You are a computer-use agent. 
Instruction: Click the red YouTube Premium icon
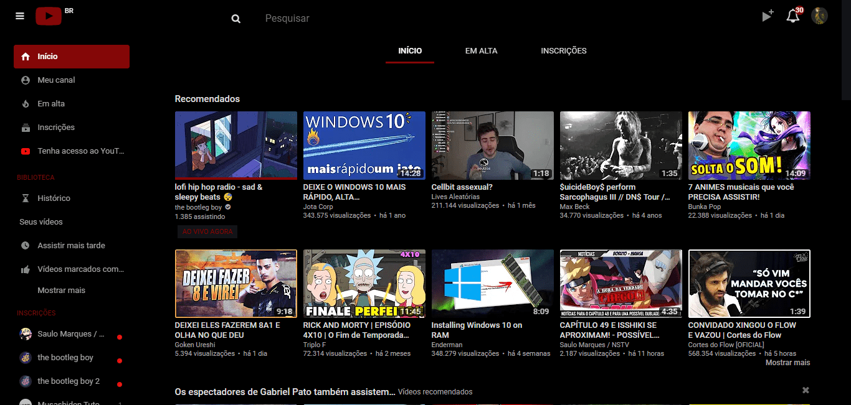(x=26, y=151)
